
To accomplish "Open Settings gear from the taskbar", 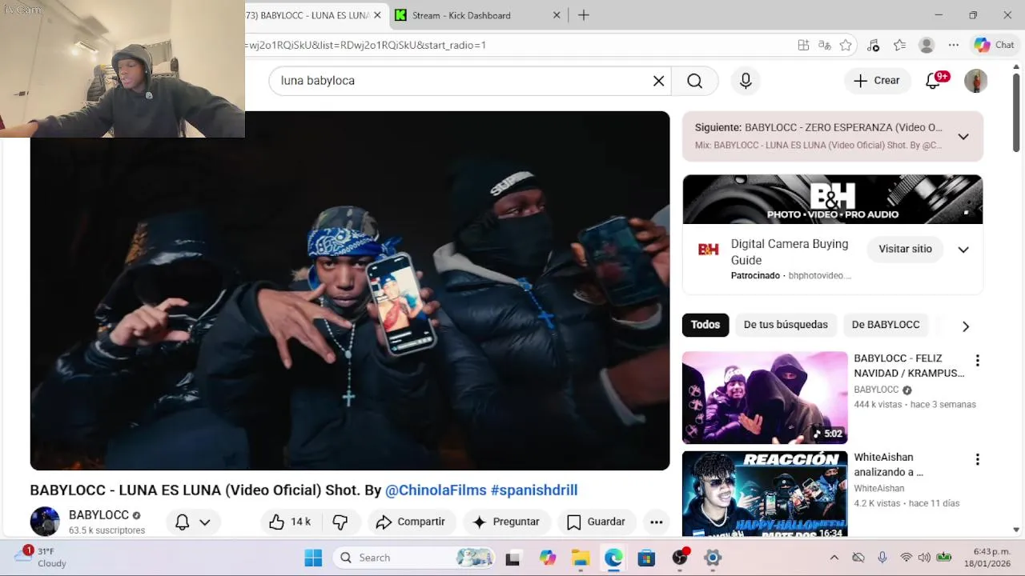I will pyautogui.click(x=713, y=558).
